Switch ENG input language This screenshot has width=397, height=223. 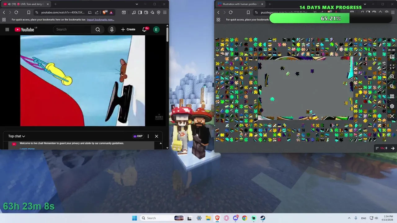[x=364, y=218]
